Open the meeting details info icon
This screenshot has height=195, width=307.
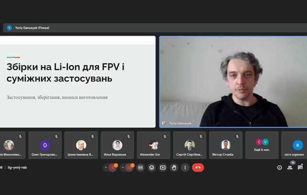click(279, 167)
